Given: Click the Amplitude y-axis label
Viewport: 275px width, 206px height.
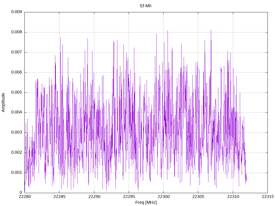Looking at the screenshot, I should [3, 102].
